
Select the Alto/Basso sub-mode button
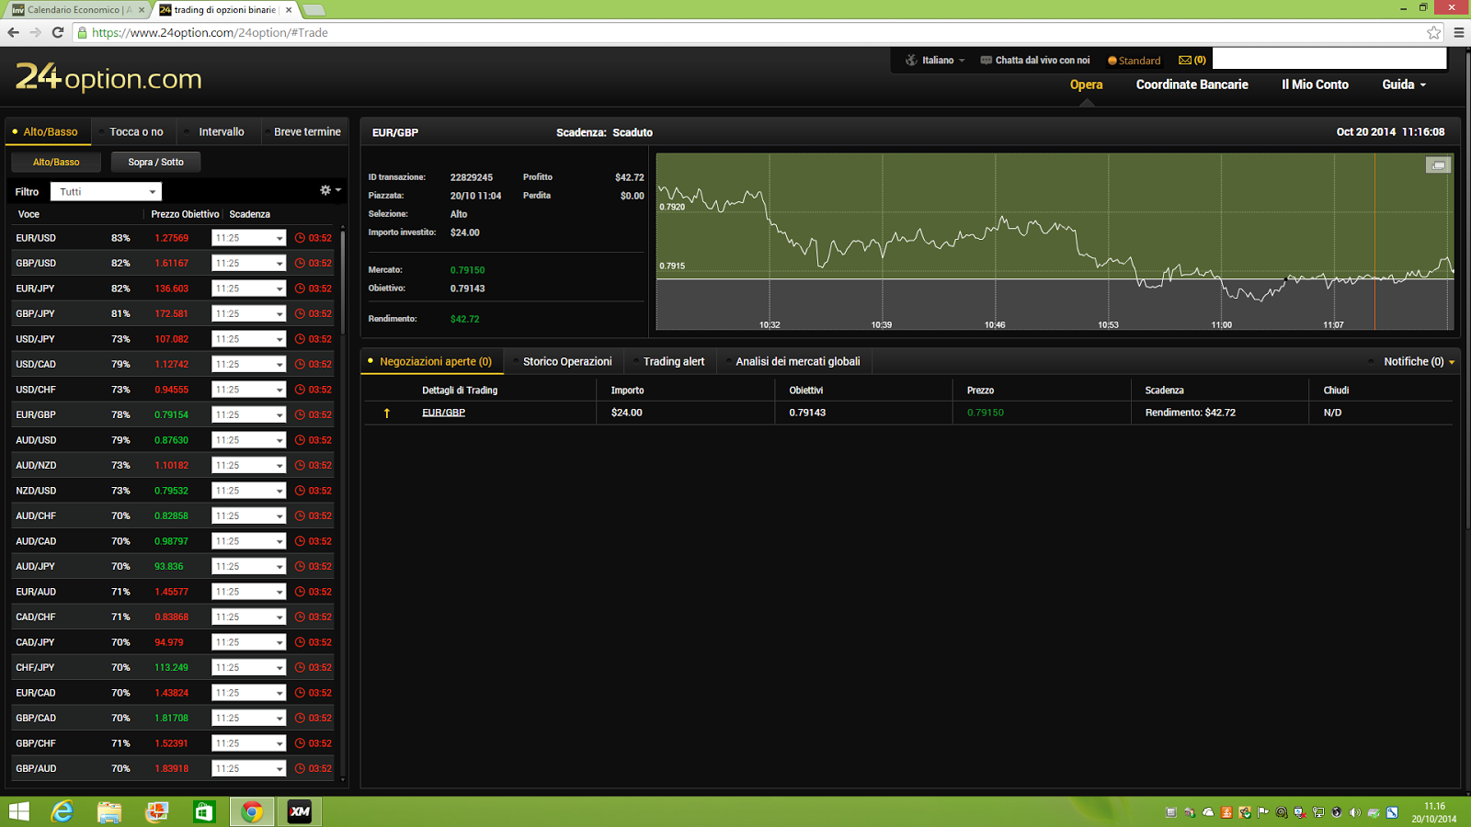click(56, 162)
